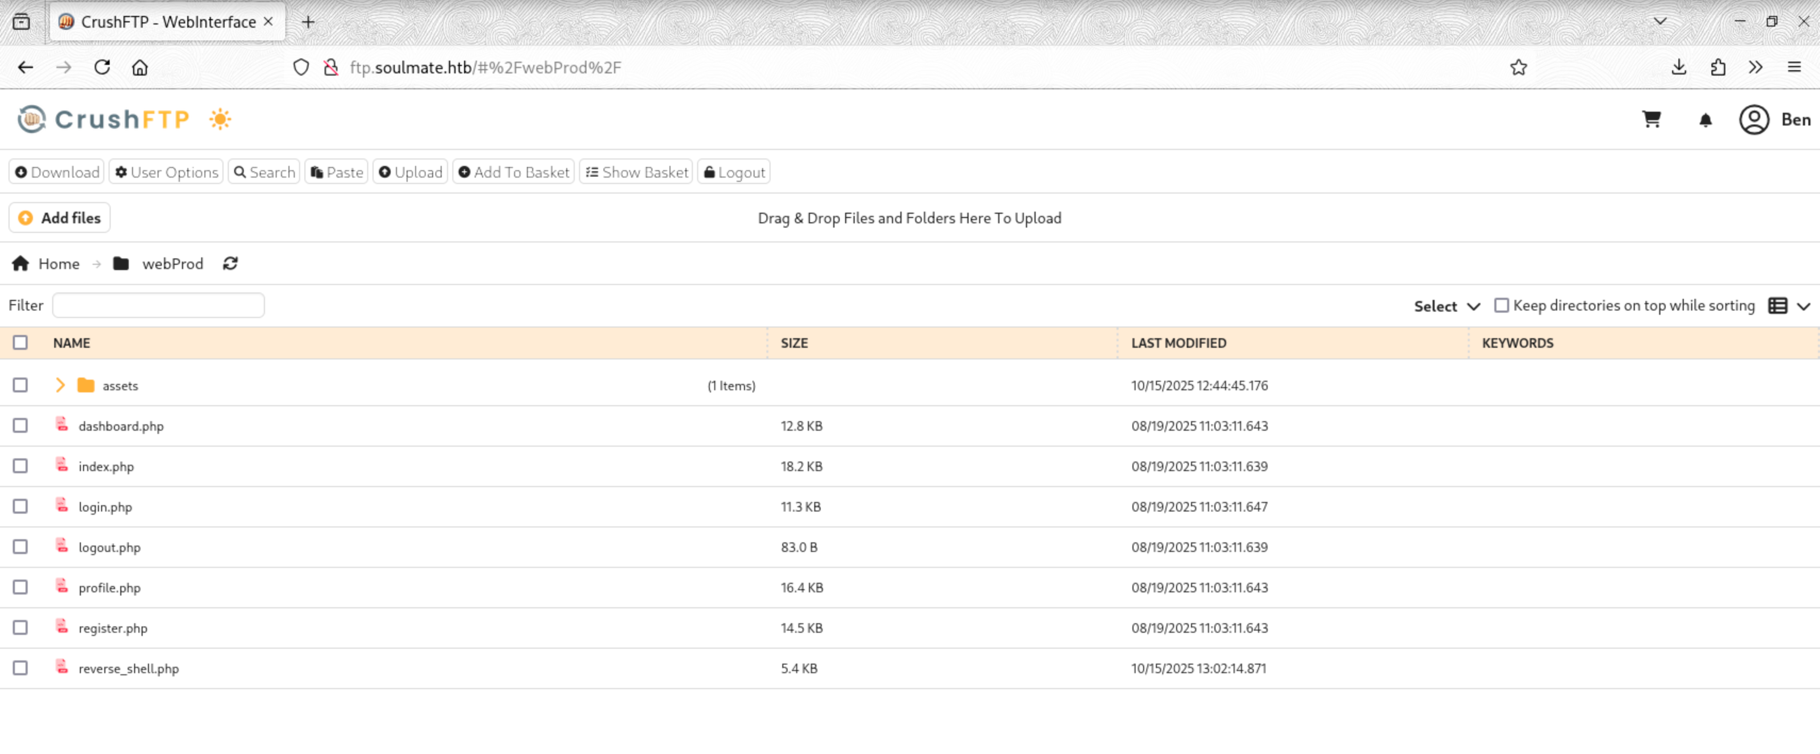Click the CrushFTP logo
Viewport: 1820px width, 754px height.
click(x=104, y=119)
